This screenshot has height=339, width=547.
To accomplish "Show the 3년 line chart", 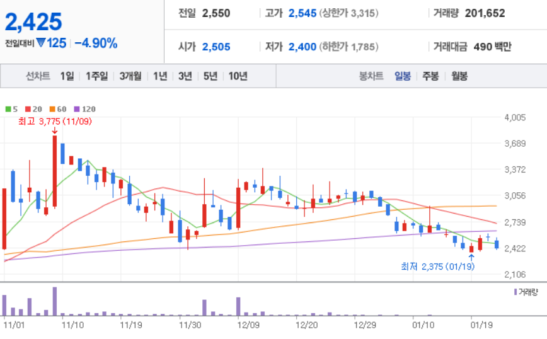I will pos(185,76).
